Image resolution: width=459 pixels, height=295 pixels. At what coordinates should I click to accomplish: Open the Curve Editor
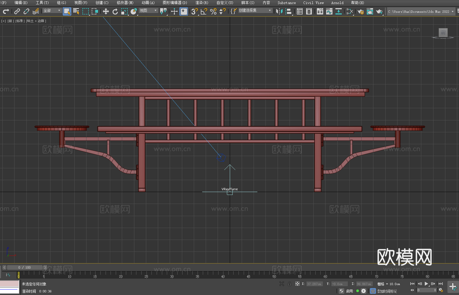pyautogui.click(x=329, y=11)
